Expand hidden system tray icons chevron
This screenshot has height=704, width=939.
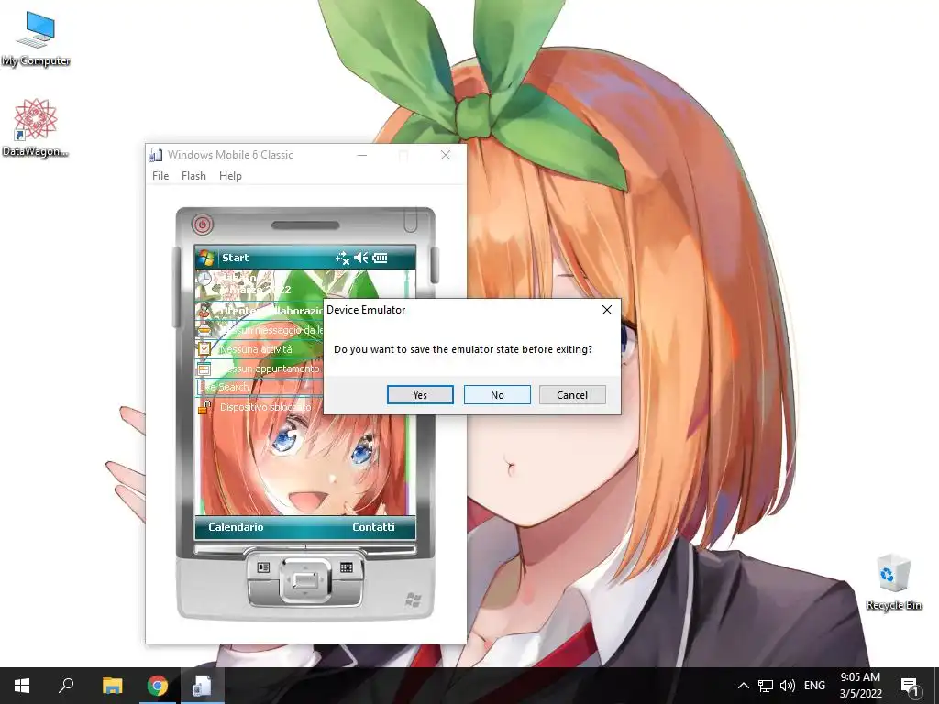[743, 686]
